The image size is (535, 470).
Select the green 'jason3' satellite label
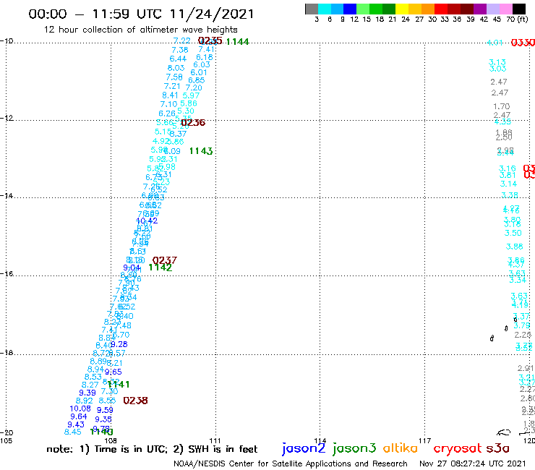tap(354, 448)
